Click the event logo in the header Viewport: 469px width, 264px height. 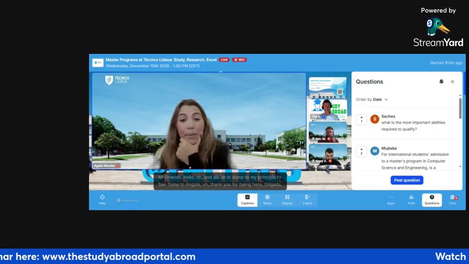[x=98, y=63]
